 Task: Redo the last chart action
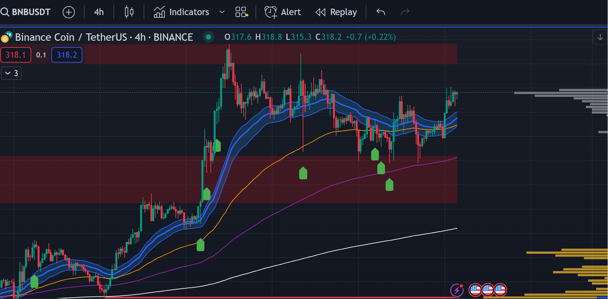point(405,12)
